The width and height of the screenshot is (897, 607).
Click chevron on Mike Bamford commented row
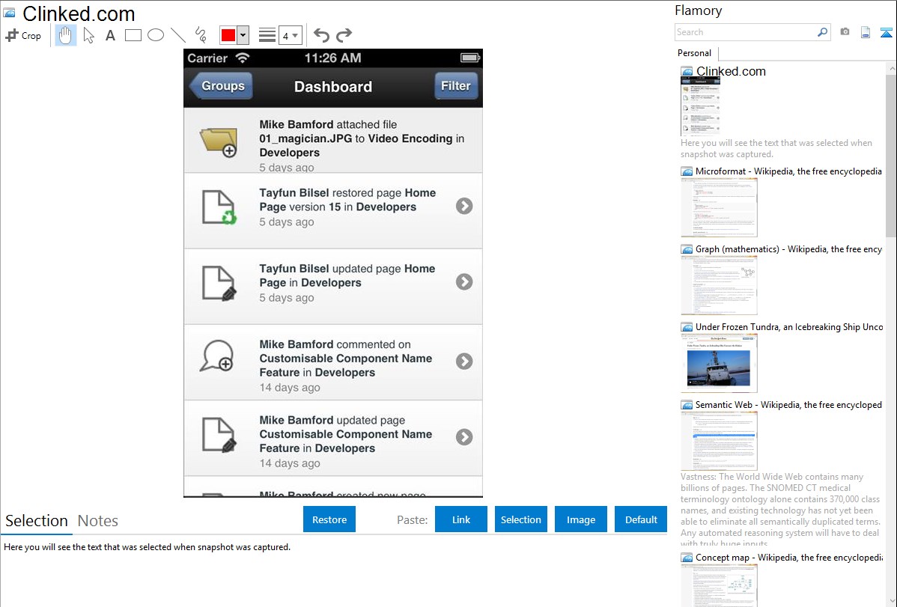[464, 361]
